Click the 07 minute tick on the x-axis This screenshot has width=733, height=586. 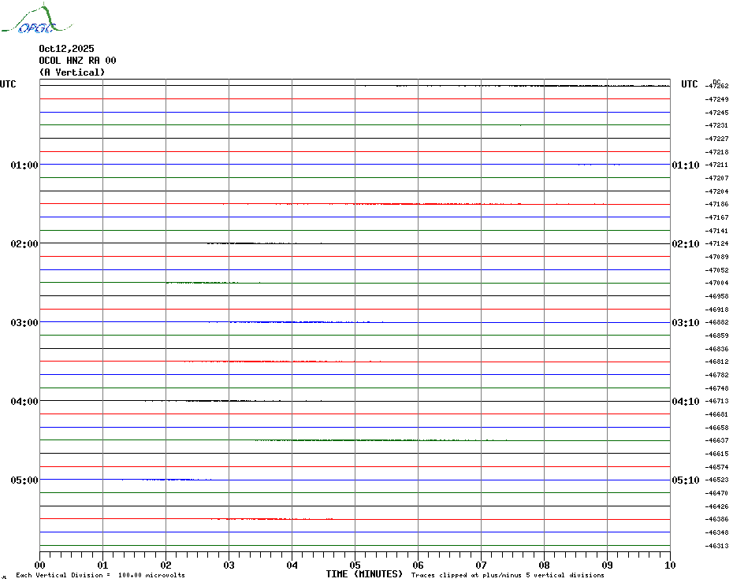point(481,565)
